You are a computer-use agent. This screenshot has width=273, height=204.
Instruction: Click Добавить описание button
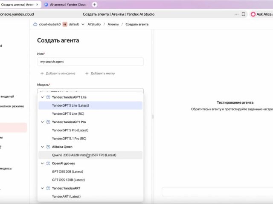(x=58, y=74)
